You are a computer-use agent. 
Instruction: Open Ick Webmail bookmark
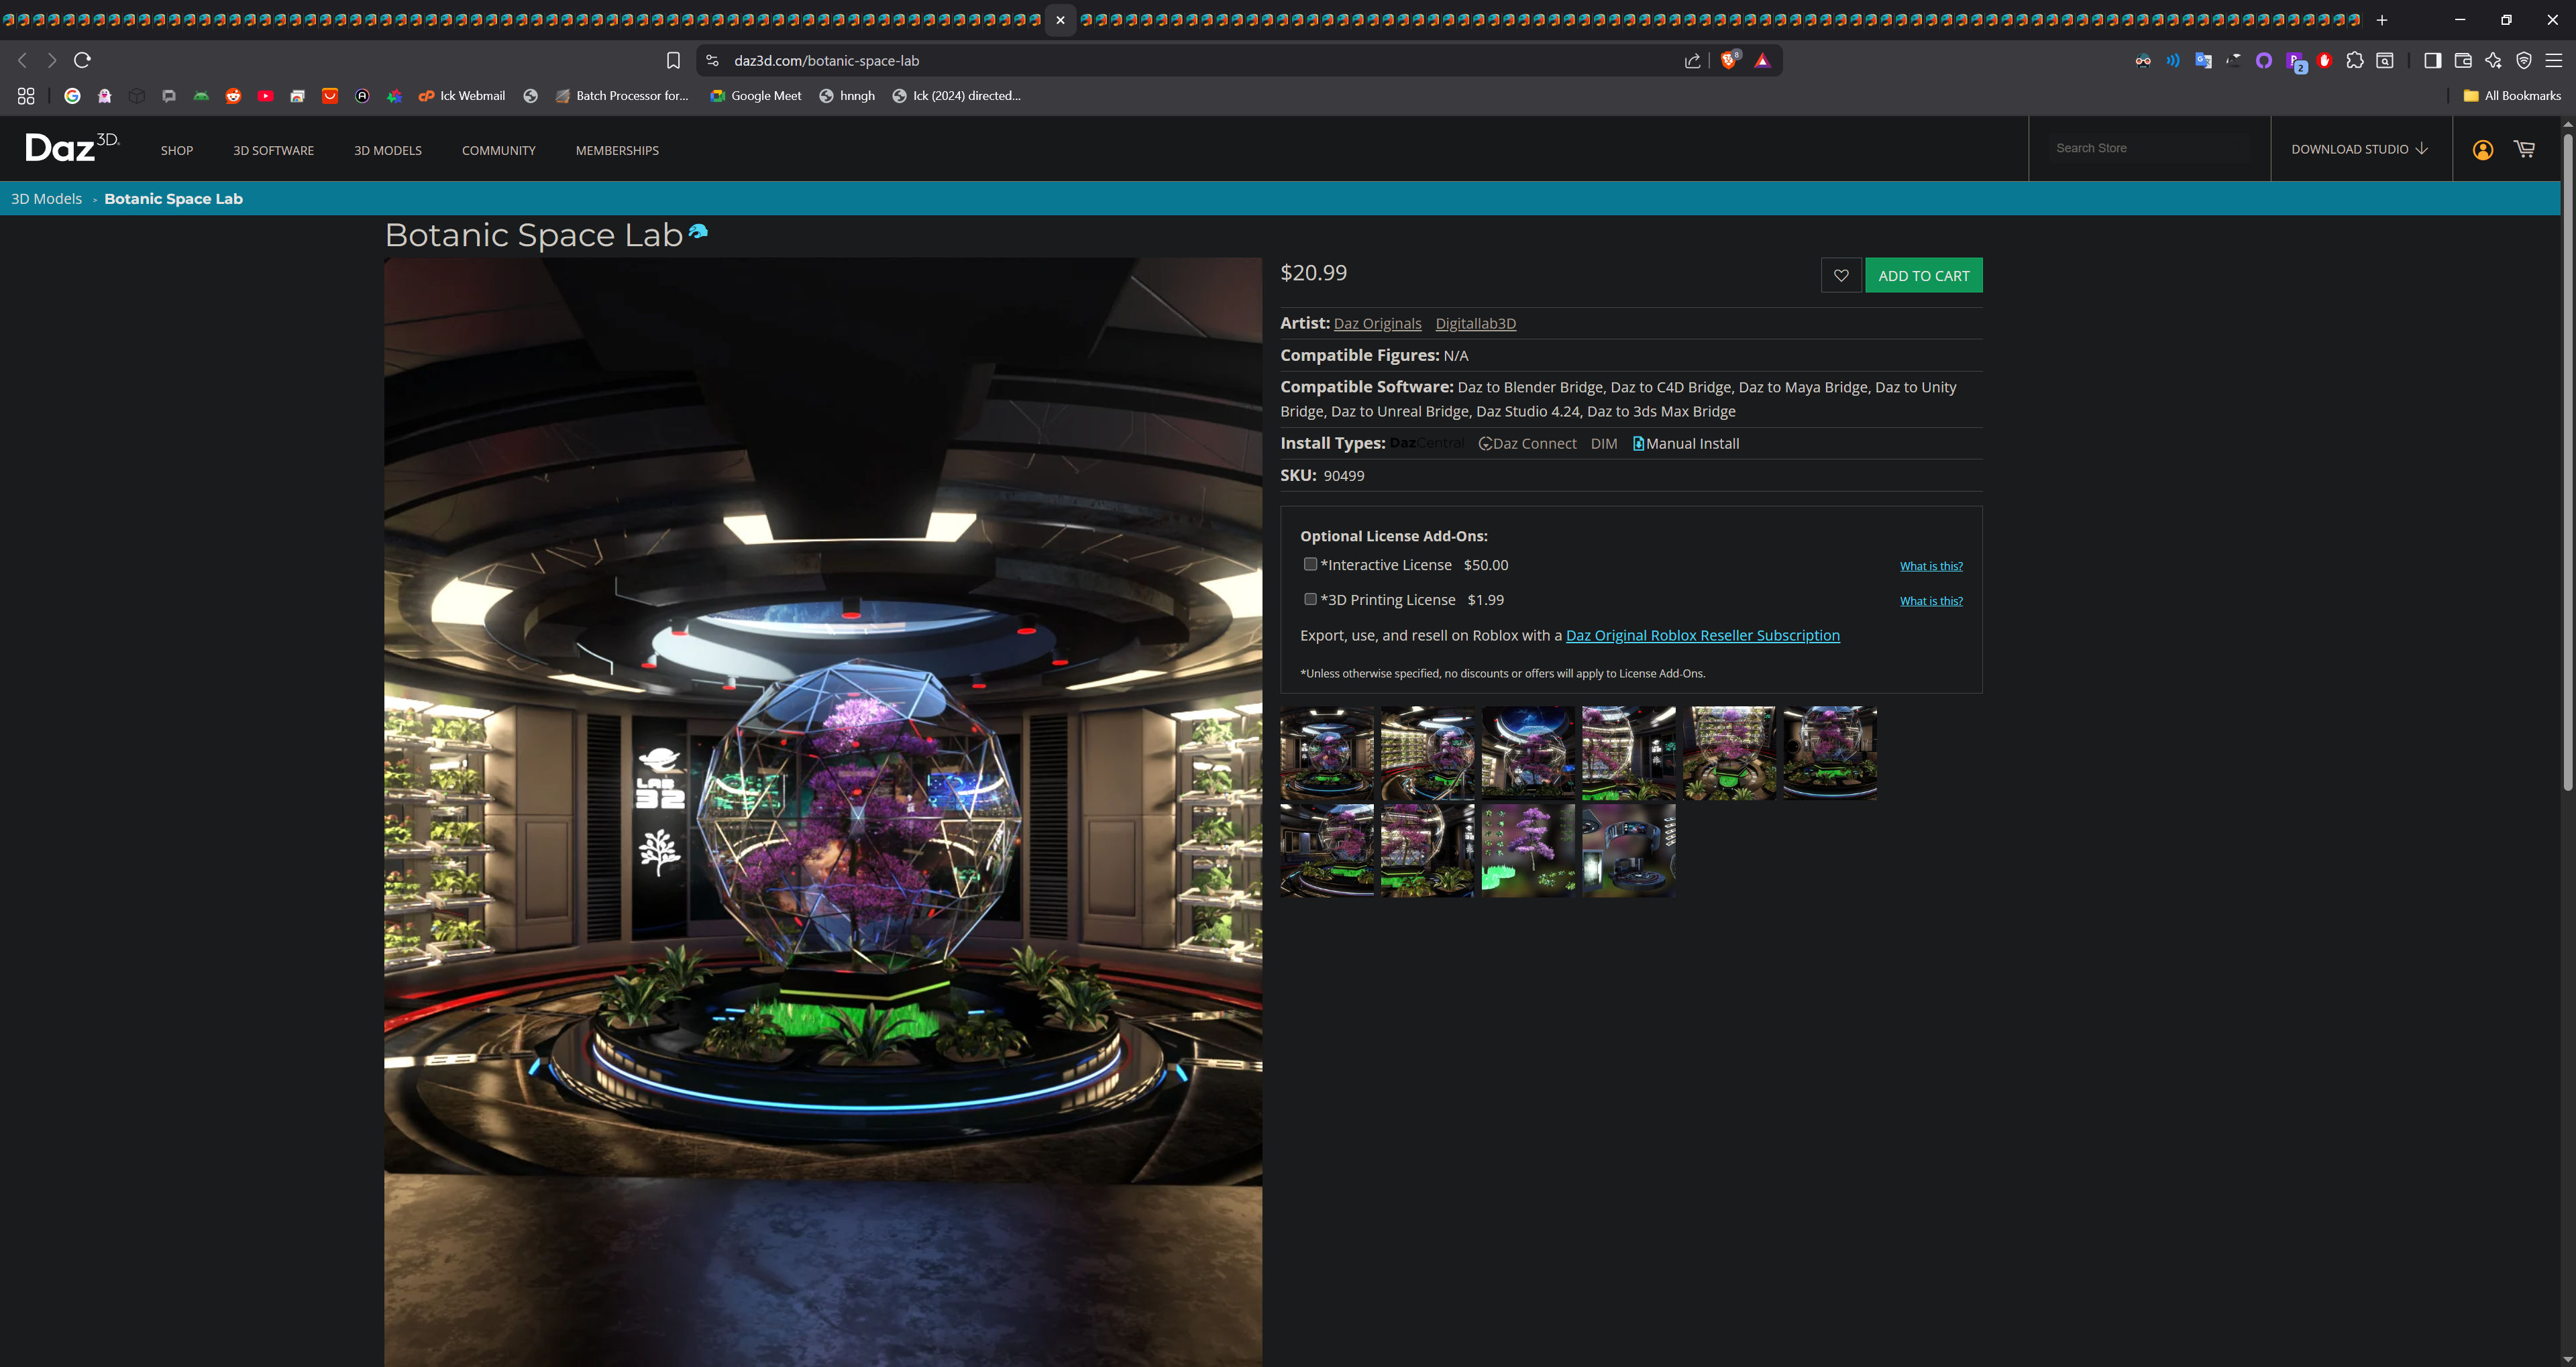[462, 96]
